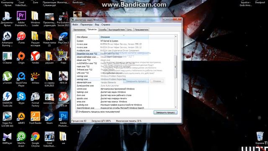Image resolution: width=268 pixels, height=151 pixels.
Task: Open the Быстродействие tab
Action: tap(116, 30)
